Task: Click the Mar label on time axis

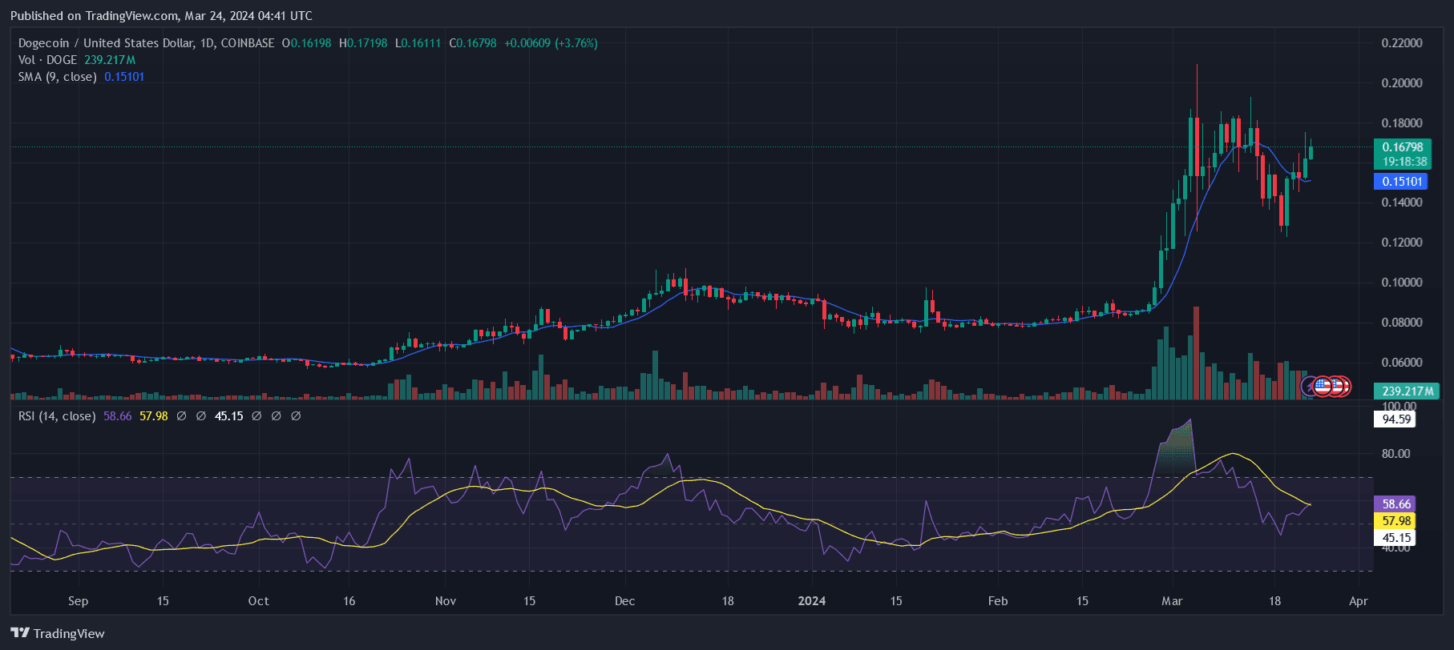Action: click(1172, 601)
